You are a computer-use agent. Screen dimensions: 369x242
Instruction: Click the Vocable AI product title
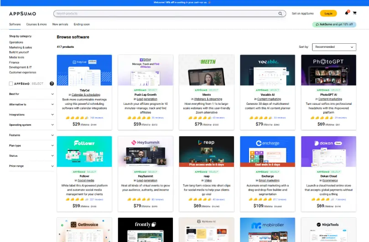pos(268,95)
